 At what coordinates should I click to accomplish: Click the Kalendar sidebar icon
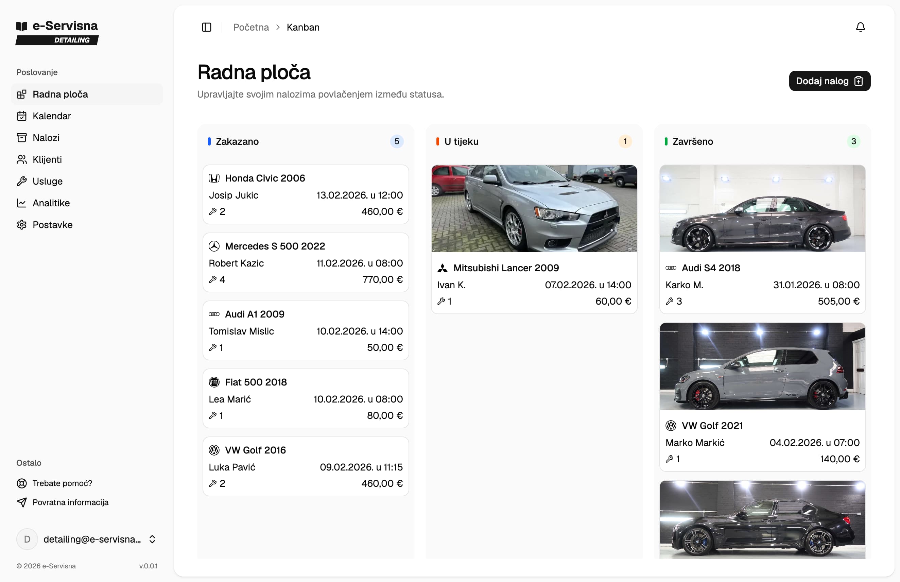(22, 116)
